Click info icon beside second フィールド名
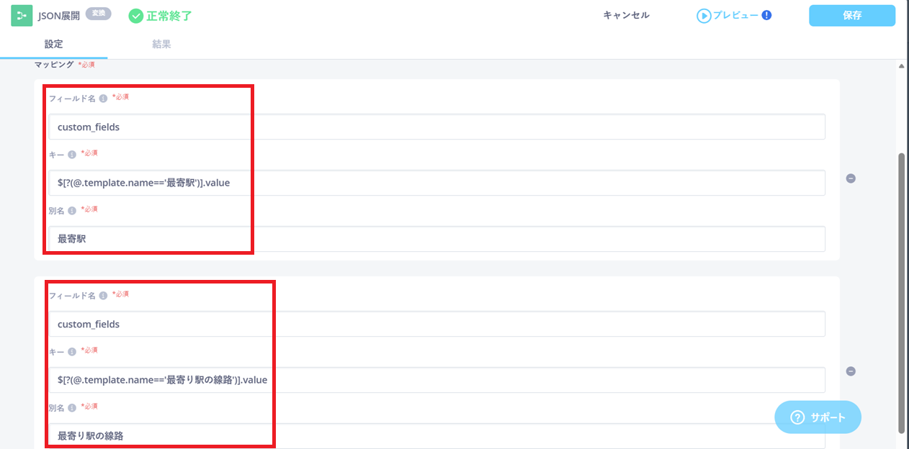The width and height of the screenshot is (909, 449). tap(103, 296)
